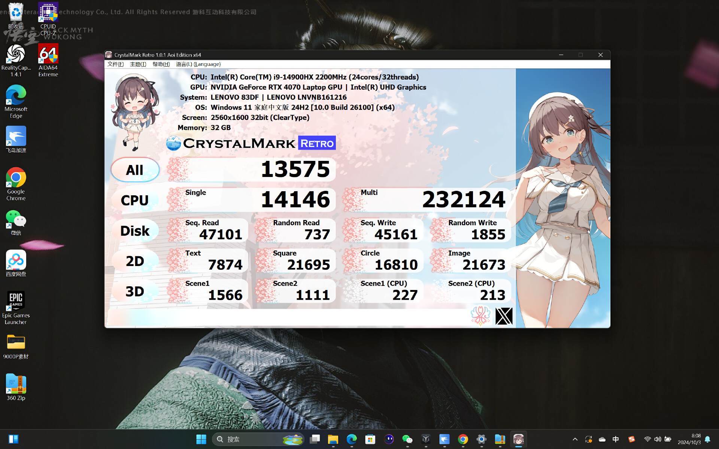Open the 主题(T) theme menu

coord(138,64)
